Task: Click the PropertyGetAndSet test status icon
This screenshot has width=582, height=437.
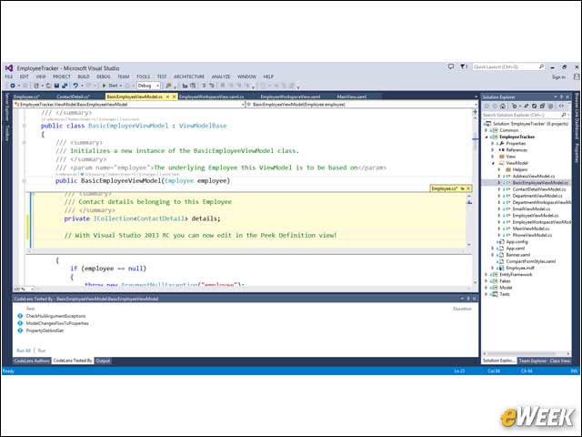Action: point(20,330)
